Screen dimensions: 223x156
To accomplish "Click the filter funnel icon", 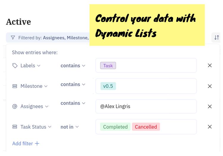I will tap(13, 38).
